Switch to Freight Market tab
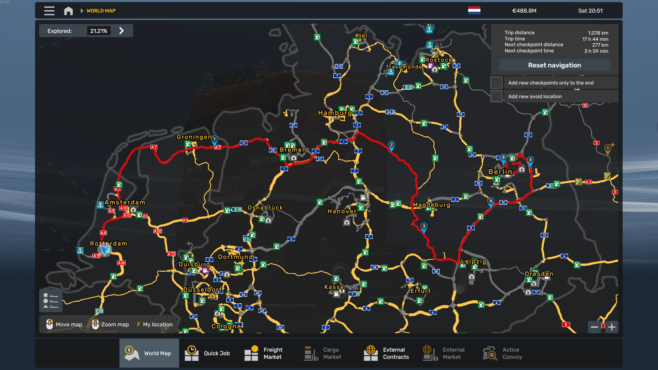This screenshot has height=370, width=658. pyautogui.click(x=264, y=353)
